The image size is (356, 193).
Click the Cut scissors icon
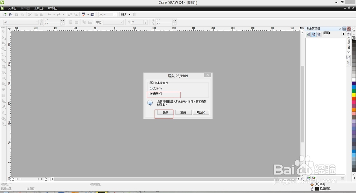click(30, 15)
